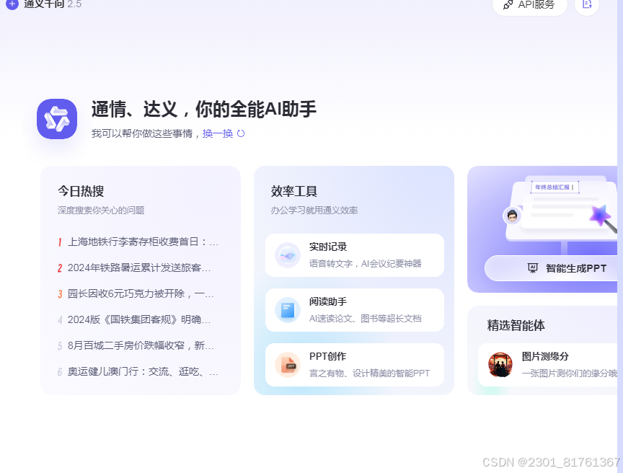
Task: Click the 通义千问 2.5 title text
Action: [x=53, y=4]
